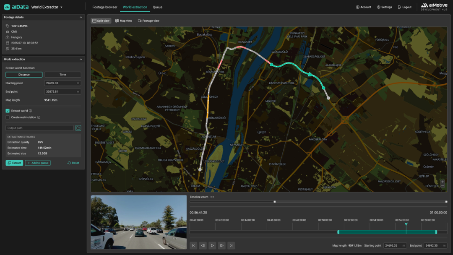Select Distance as extraction basis
Screen dimensions: 453x255
(24, 75)
